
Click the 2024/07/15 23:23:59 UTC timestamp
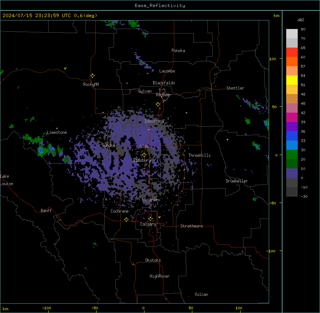[37, 16]
